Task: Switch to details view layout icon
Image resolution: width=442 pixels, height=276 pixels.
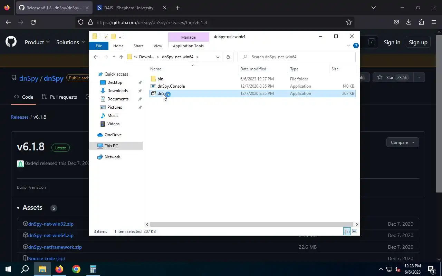Action: click(347, 231)
